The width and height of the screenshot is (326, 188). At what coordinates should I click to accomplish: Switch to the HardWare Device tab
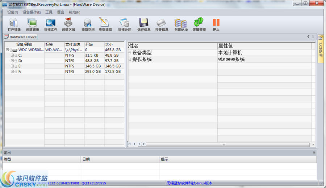coord(21,37)
